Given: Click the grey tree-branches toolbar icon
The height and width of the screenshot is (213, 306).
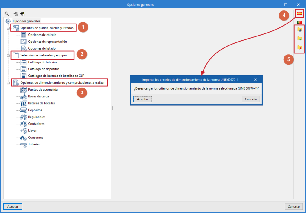Looking at the screenshot, I should [16, 14].
